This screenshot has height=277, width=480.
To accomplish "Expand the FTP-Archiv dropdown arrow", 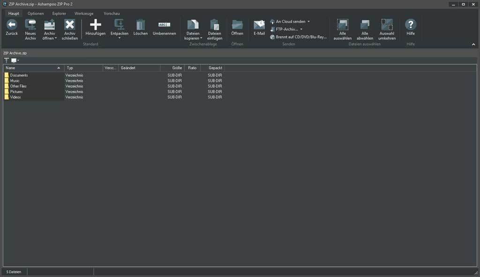I will 301,30.
